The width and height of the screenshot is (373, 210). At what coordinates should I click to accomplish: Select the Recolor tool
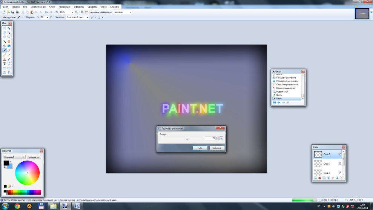coord(9,59)
